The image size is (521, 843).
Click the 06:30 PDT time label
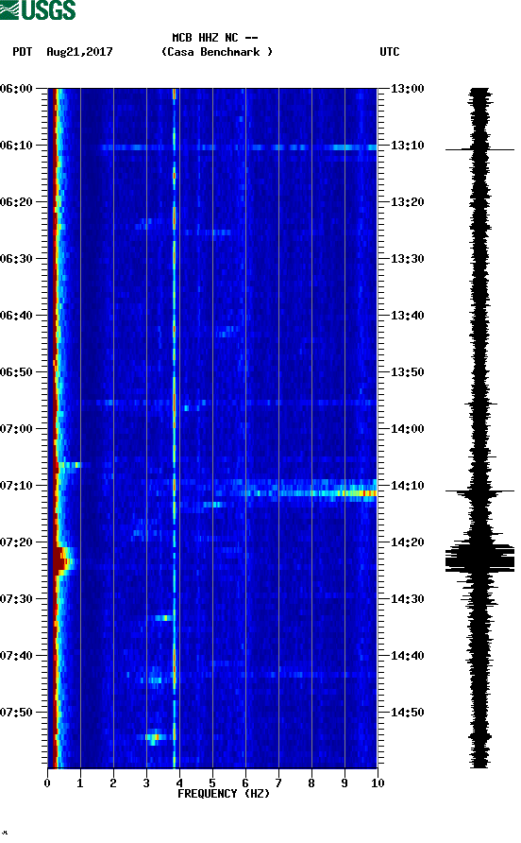point(16,259)
